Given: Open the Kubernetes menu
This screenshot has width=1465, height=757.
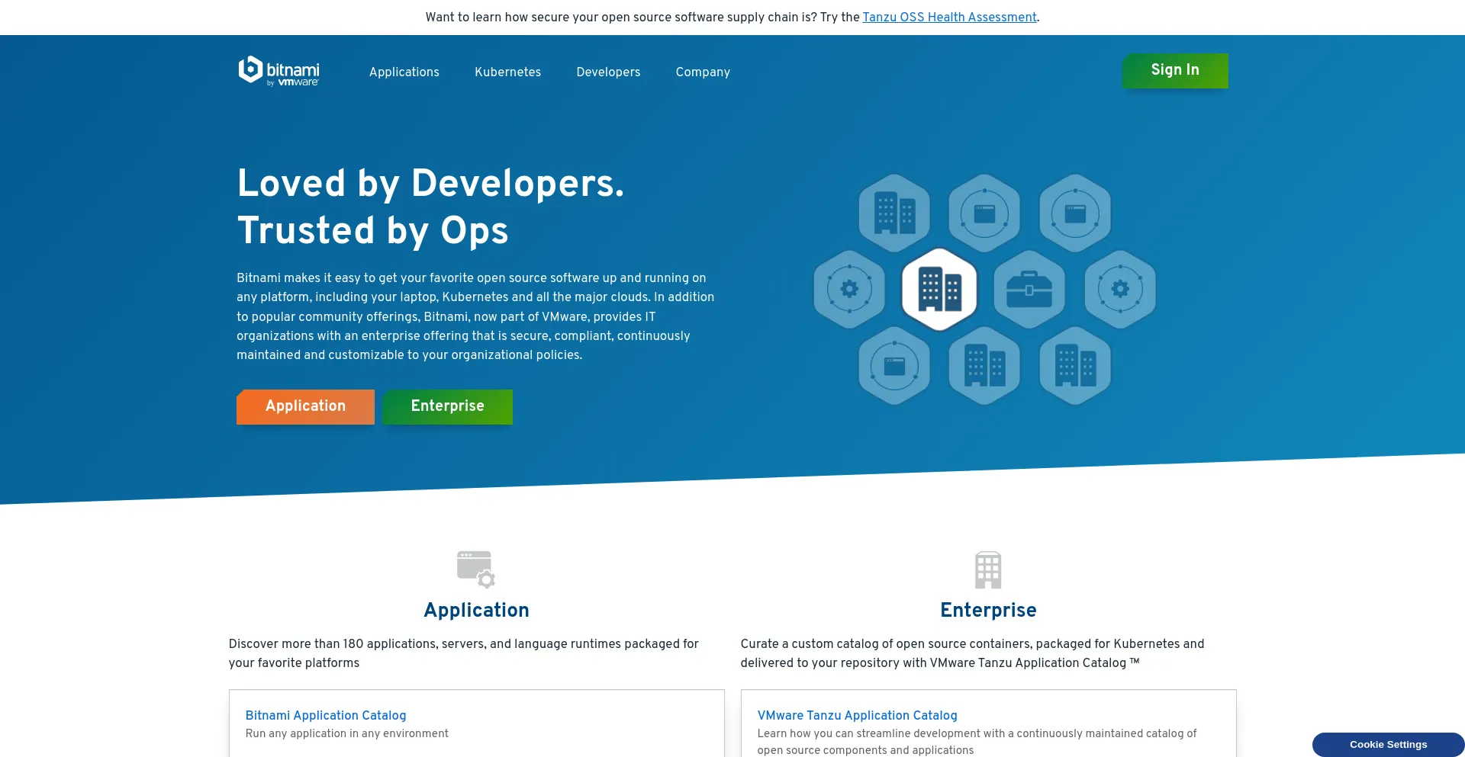Looking at the screenshot, I should [507, 72].
